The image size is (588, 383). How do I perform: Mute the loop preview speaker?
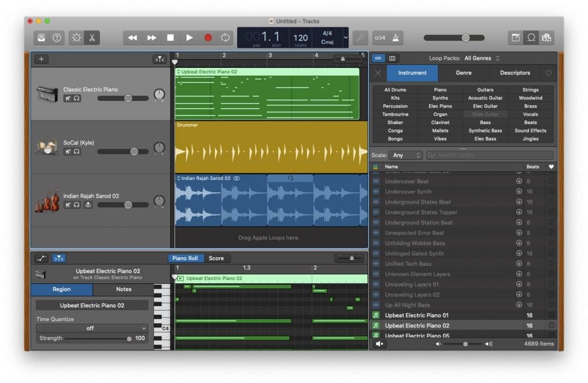tap(380, 343)
